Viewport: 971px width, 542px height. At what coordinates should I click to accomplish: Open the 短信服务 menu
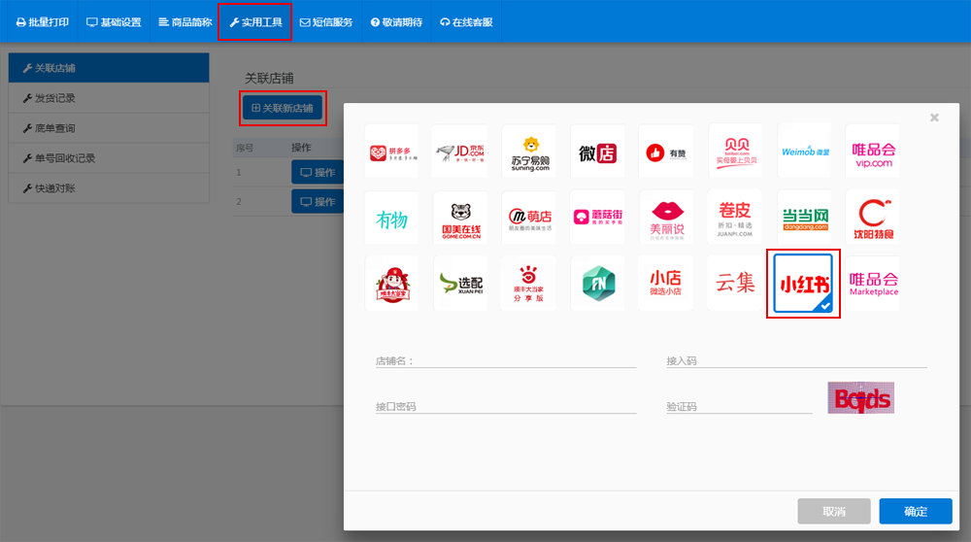tap(326, 22)
